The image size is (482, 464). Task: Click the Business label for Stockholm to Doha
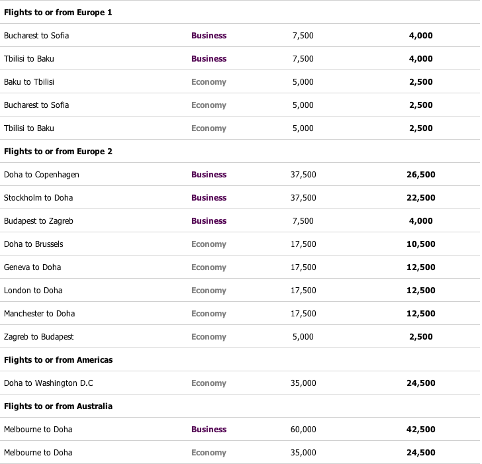click(209, 198)
